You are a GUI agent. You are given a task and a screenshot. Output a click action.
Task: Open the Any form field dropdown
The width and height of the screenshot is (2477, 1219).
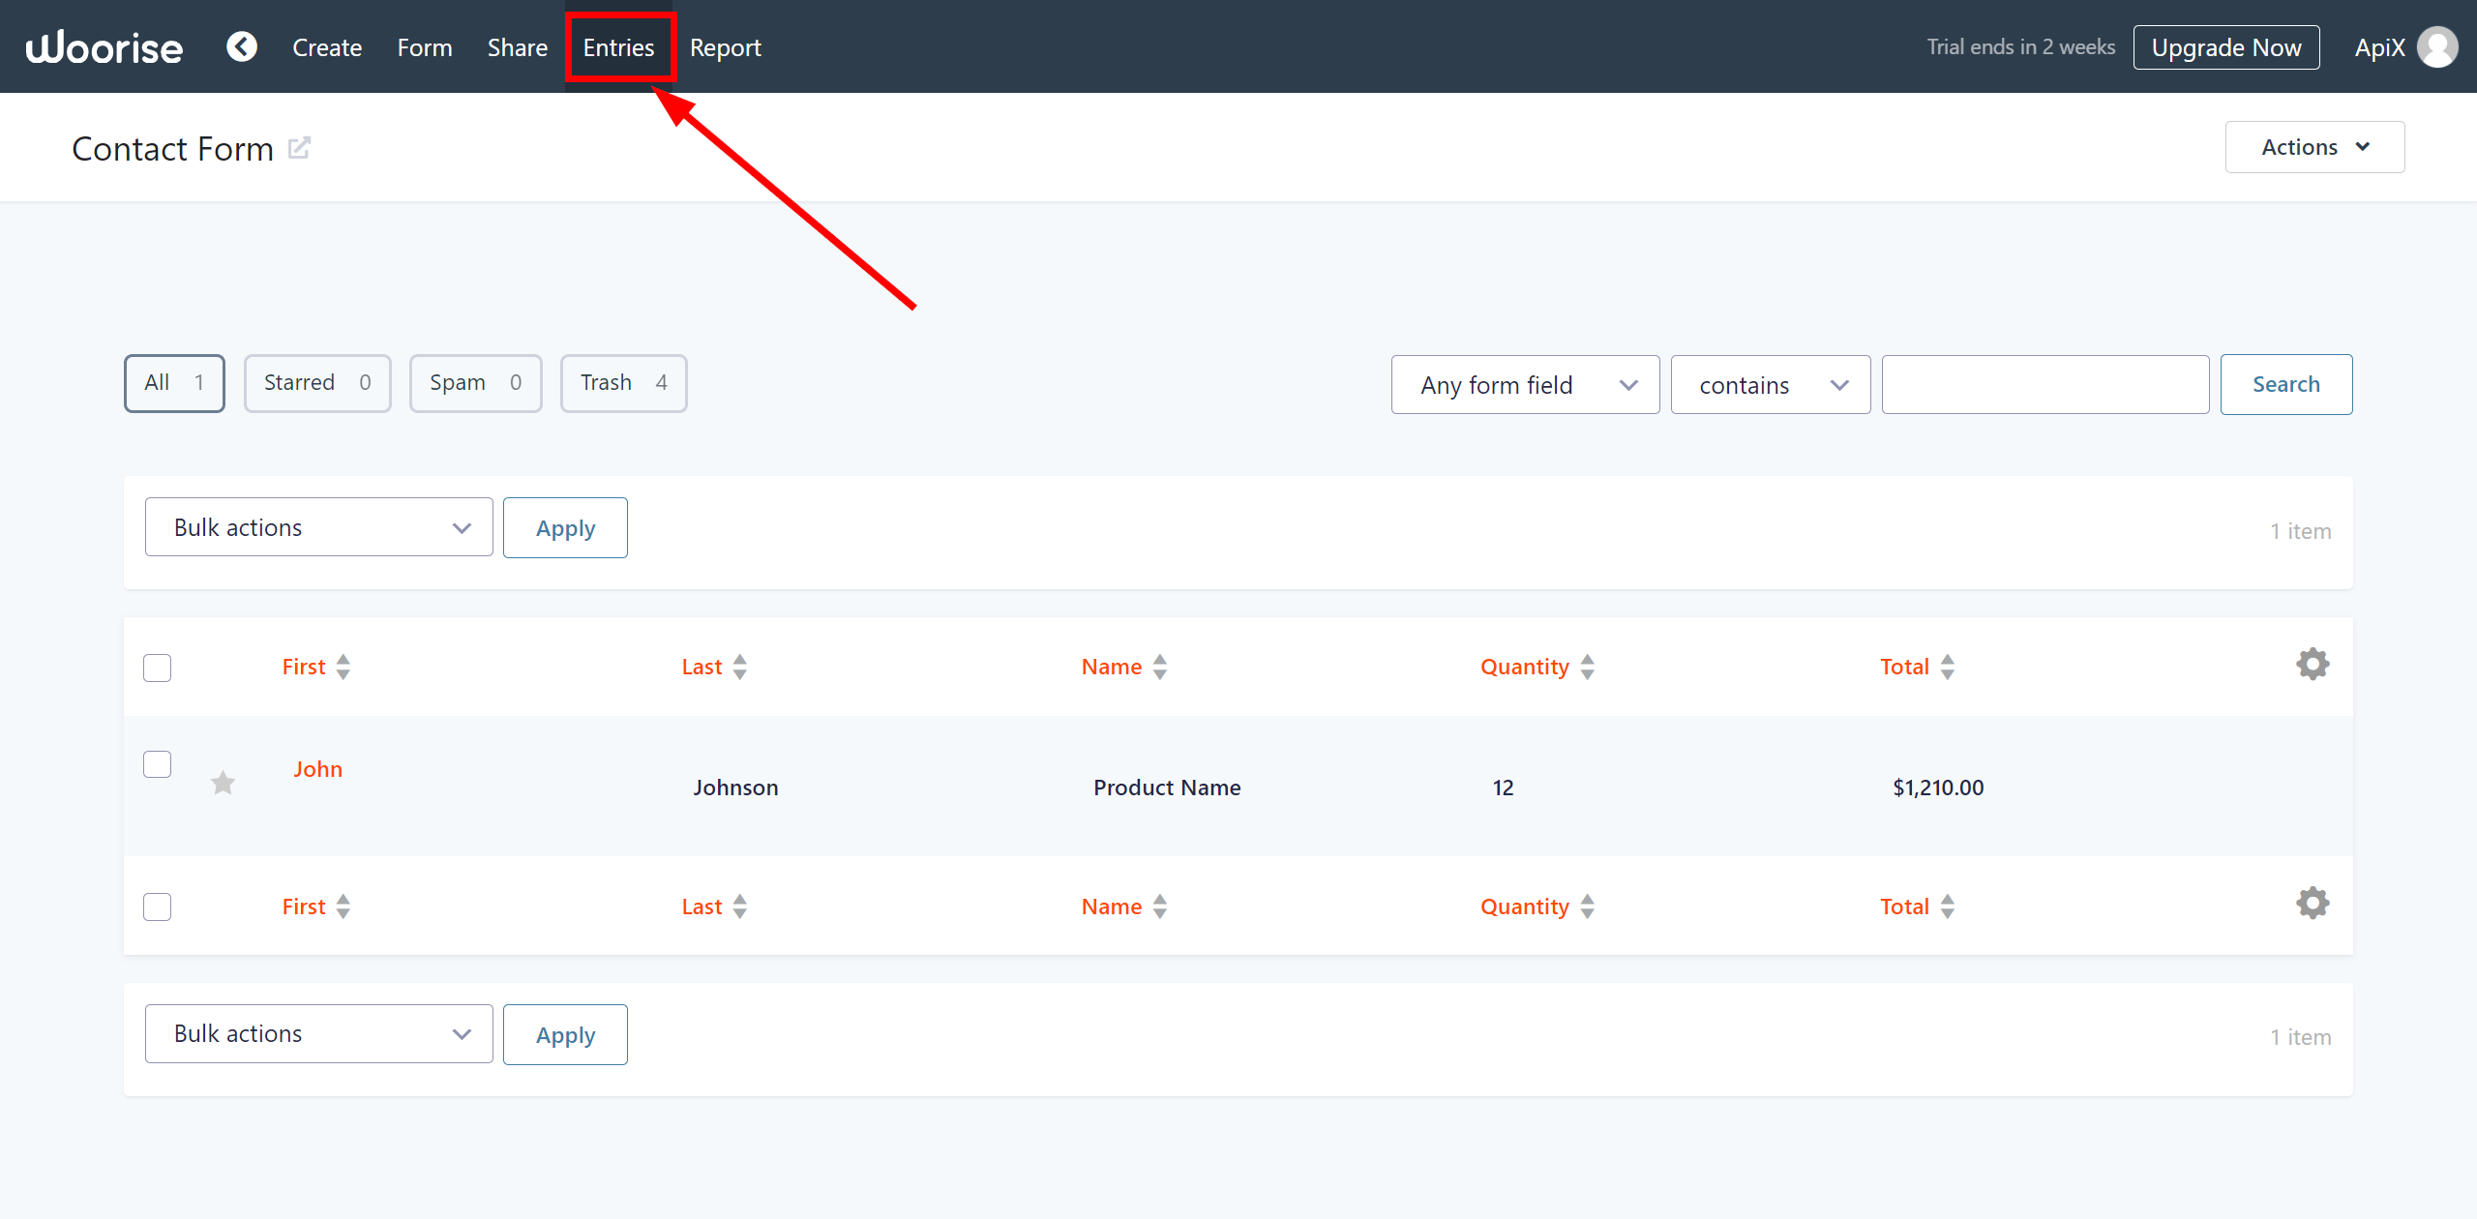click(x=1525, y=385)
